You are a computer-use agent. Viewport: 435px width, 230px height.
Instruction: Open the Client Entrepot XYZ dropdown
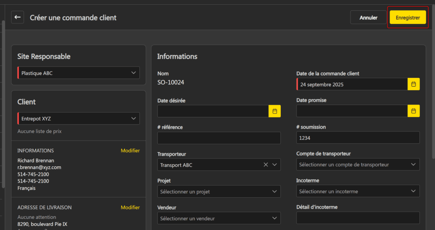78,119
